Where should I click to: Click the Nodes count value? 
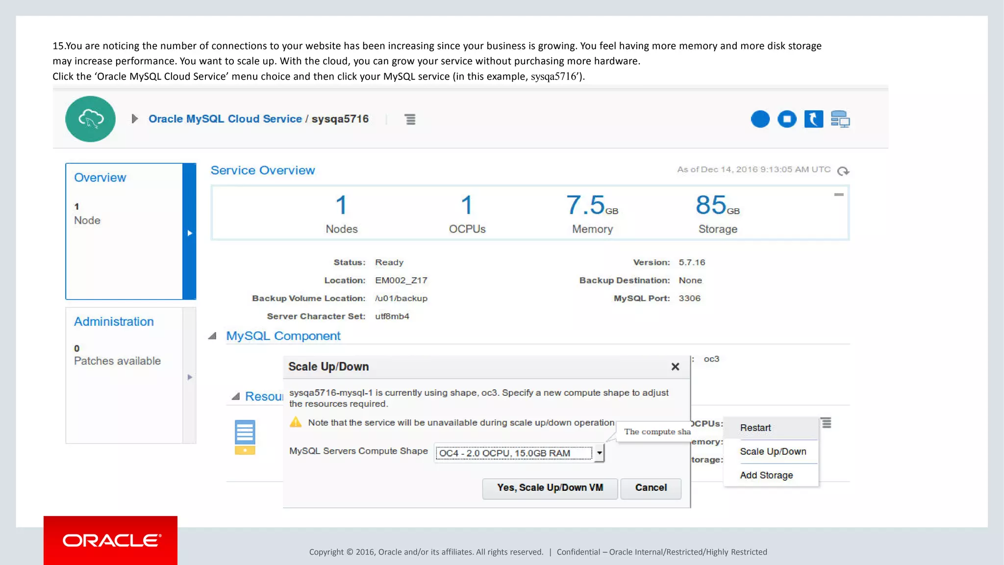pos(342,205)
